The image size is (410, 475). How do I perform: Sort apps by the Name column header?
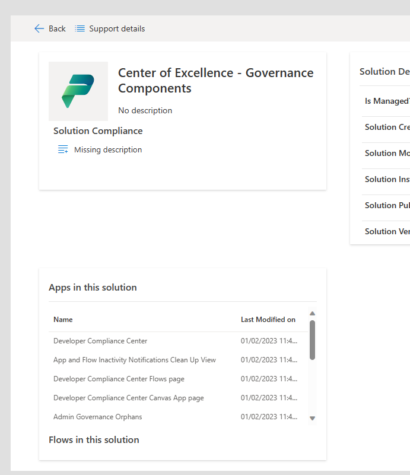click(63, 319)
